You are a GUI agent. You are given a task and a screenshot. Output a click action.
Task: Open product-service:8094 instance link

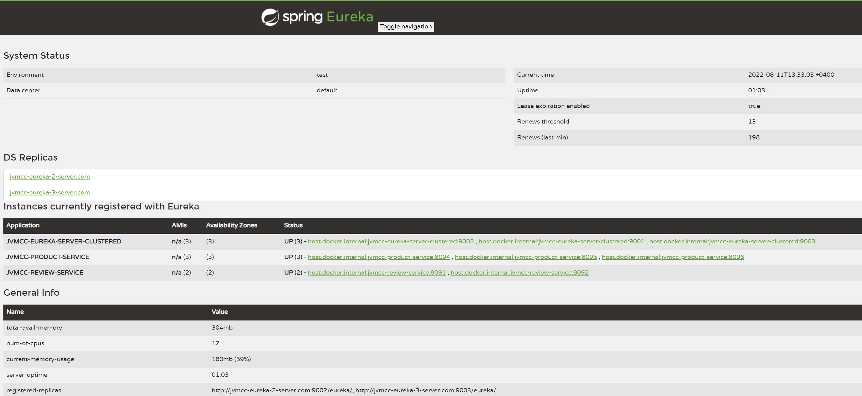[x=378, y=257]
